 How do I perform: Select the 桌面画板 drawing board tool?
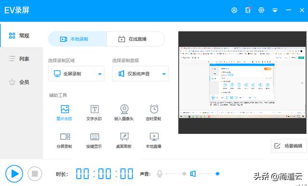coord(124,141)
